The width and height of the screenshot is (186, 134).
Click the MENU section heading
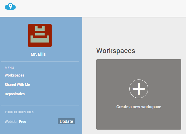point(9,68)
